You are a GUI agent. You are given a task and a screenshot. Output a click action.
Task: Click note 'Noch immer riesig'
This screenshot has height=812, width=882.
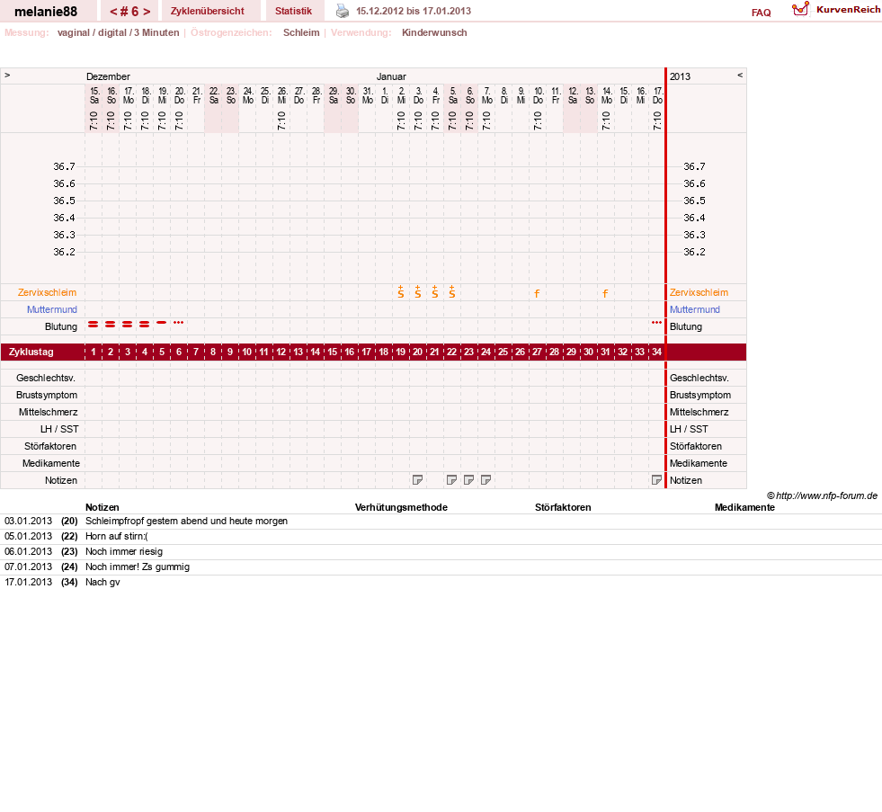click(x=124, y=551)
